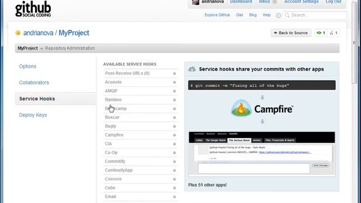This screenshot has width=361, height=203.
Task: Click the Inbox message count badge
Action: [x=275, y=2]
